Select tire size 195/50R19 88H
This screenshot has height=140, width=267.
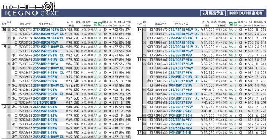(x=44, y=103)
